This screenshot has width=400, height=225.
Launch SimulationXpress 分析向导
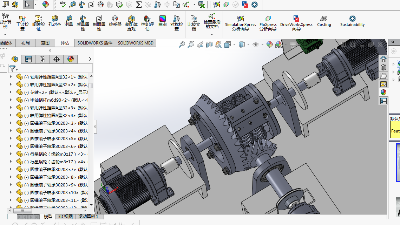(240, 23)
